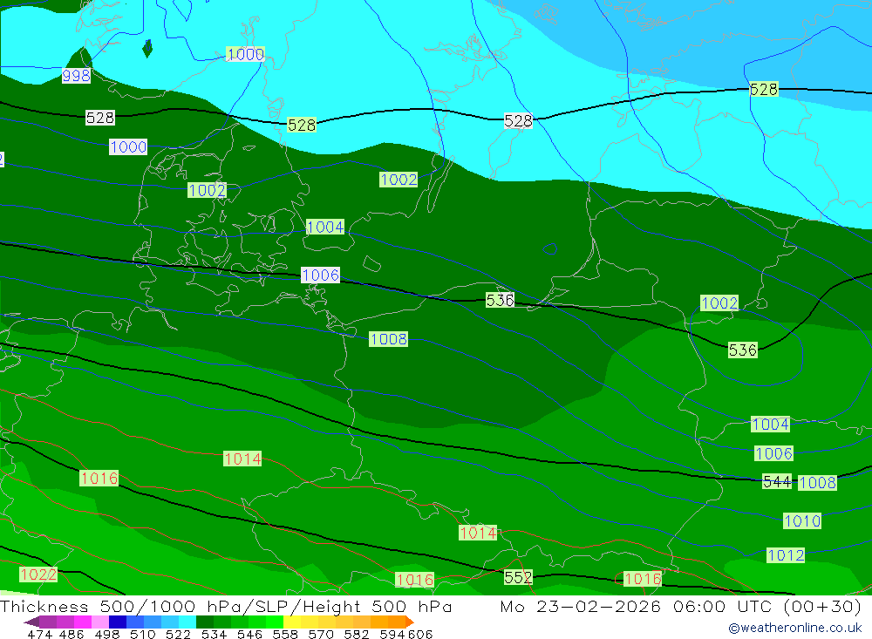The height and width of the screenshot is (639, 872).
Task: Click the legend value 534
Action: tap(214, 634)
